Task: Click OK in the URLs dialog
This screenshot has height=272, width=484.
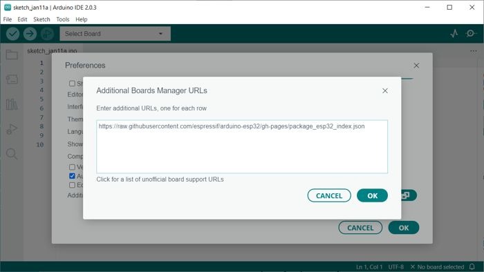Action: pyautogui.click(x=372, y=195)
